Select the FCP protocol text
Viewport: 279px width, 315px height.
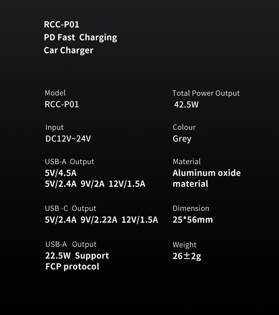(72, 267)
